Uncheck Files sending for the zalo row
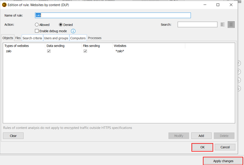 (x=85, y=51)
